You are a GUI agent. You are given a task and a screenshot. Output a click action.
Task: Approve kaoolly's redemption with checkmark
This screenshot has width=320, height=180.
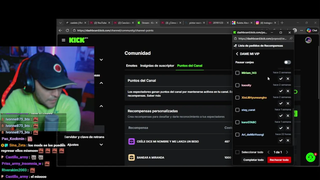point(281,91)
